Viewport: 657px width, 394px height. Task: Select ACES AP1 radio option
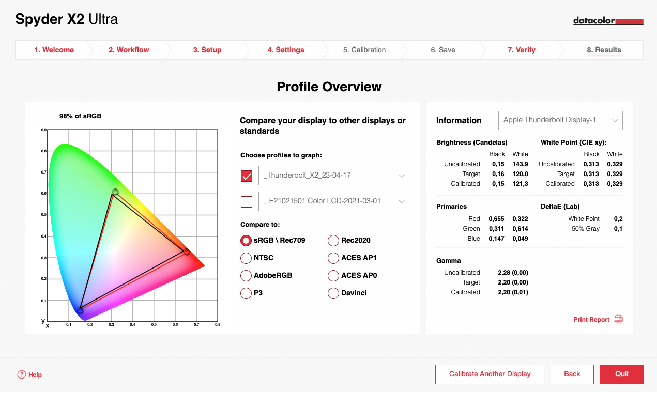[333, 258]
